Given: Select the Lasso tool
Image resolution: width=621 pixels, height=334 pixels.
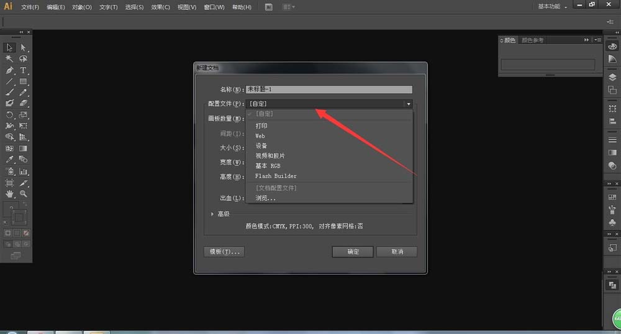Looking at the screenshot, I should pyautogui.click(x=24, y=58).
